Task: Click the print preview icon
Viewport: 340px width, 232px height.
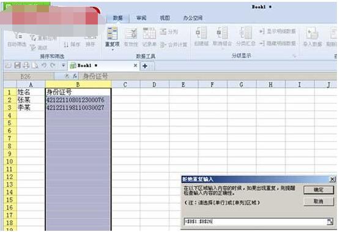Action: pos(35,65)
